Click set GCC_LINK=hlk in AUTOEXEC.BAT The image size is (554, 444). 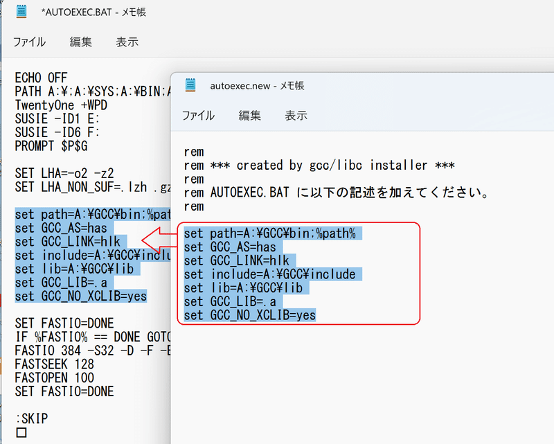pyautogui.click(x=67, y=242)
